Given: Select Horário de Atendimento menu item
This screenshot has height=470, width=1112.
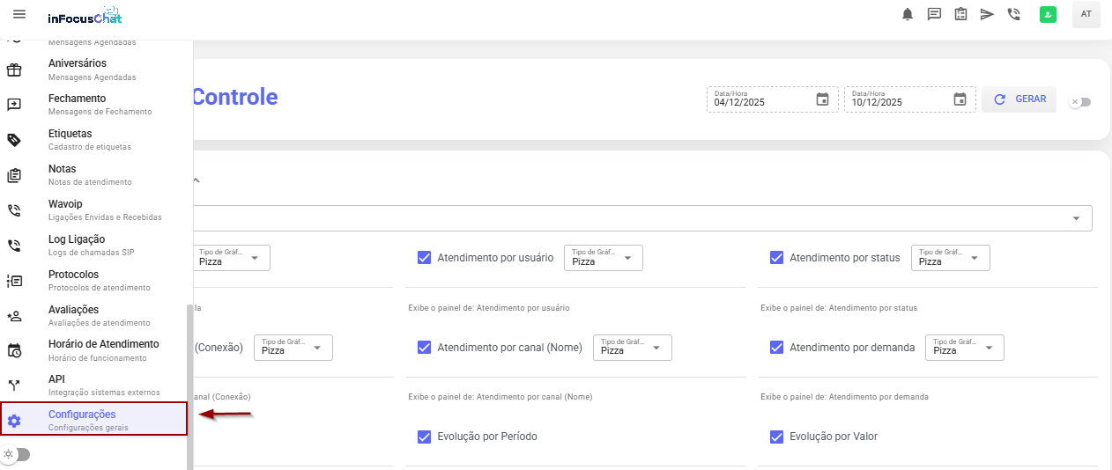Looking at the screenshot, I should [103, 349].
